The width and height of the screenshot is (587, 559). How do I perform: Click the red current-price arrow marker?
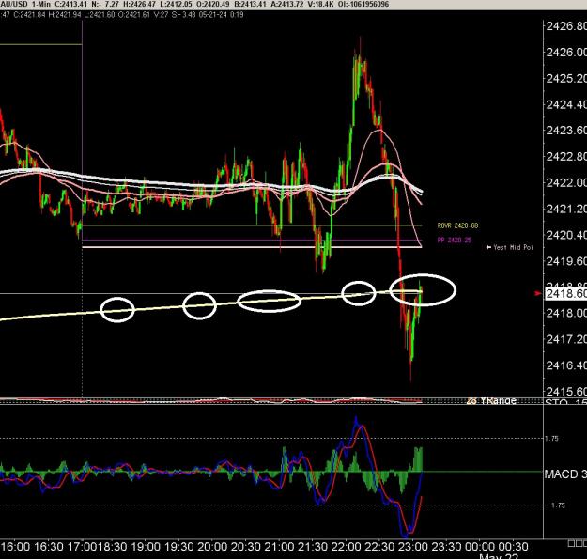(x=538, y=293)
